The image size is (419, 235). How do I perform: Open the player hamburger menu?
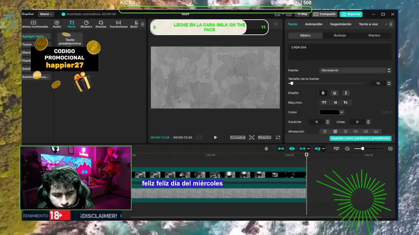pos(276,24)
